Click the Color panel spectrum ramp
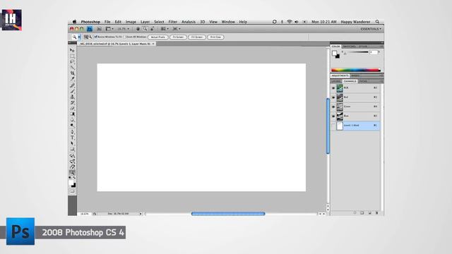 (356, 70)
